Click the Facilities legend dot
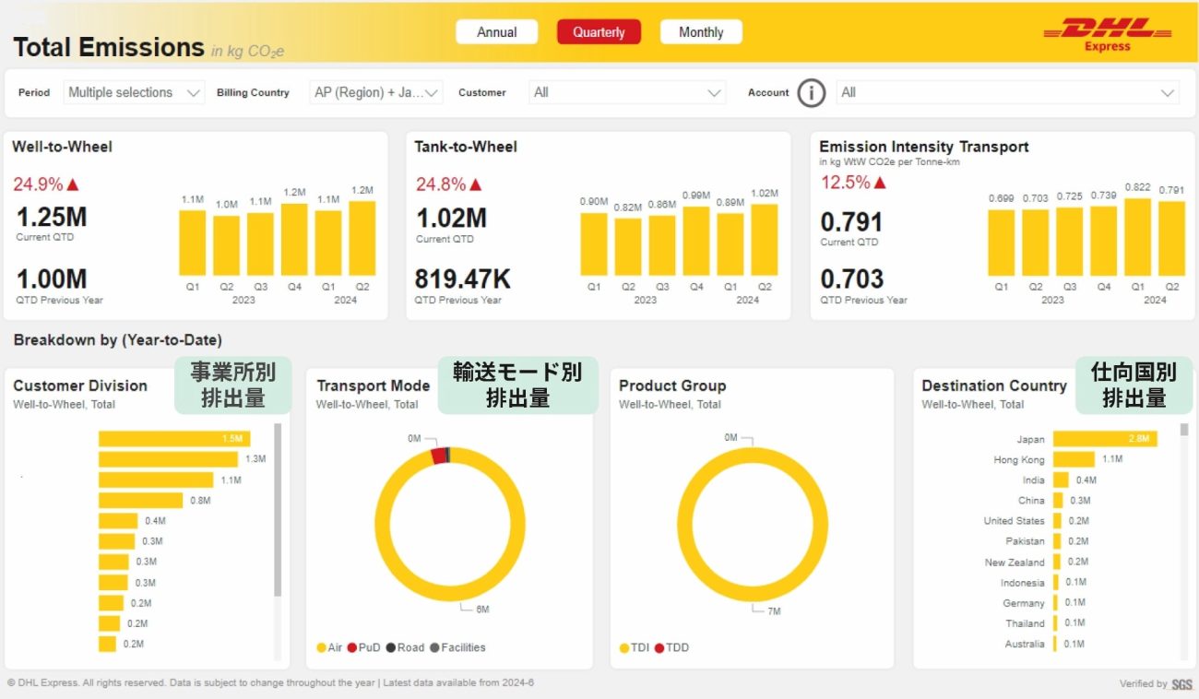 point(434,647)
